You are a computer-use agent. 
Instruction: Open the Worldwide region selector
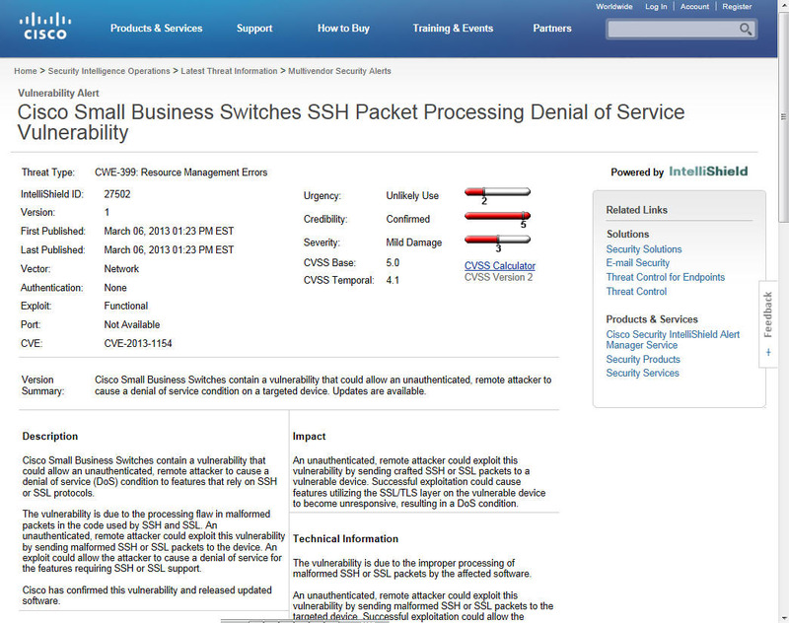pyautogui.click(x=614, y=7)
